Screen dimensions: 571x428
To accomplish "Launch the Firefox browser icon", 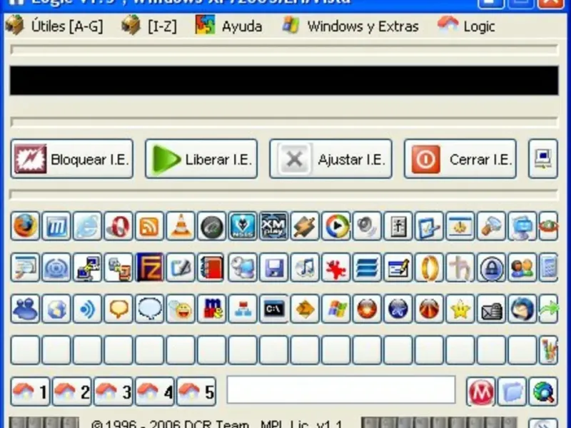I will click(x=25, y=226).
